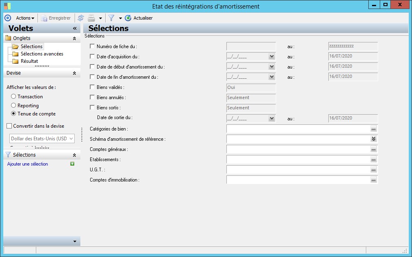Click the filter funnel toolbar icon
Viewport: 412px width, 257px height.
pyautogui.click(x=111, y=18)
